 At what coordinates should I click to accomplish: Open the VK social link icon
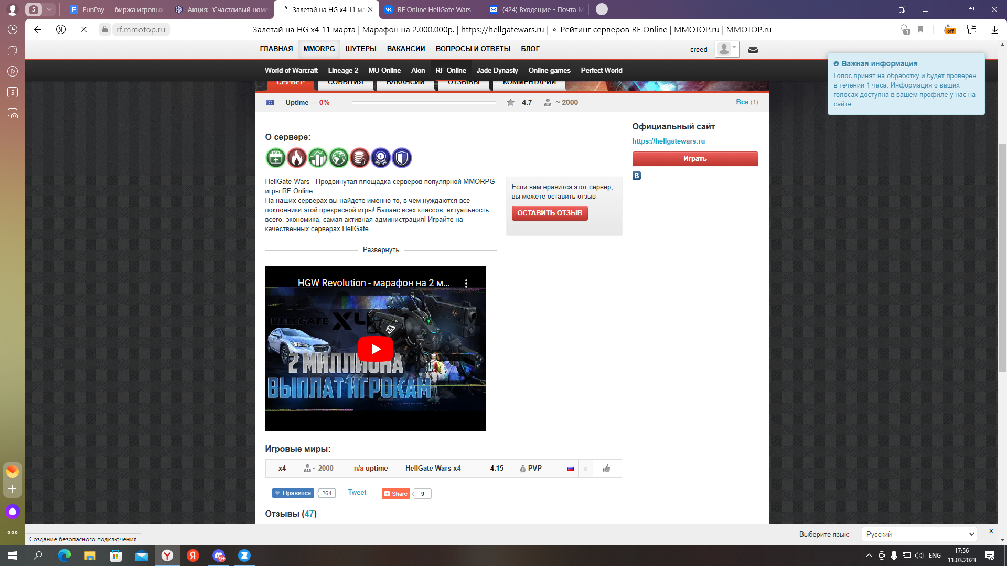[x=636, y=176]
